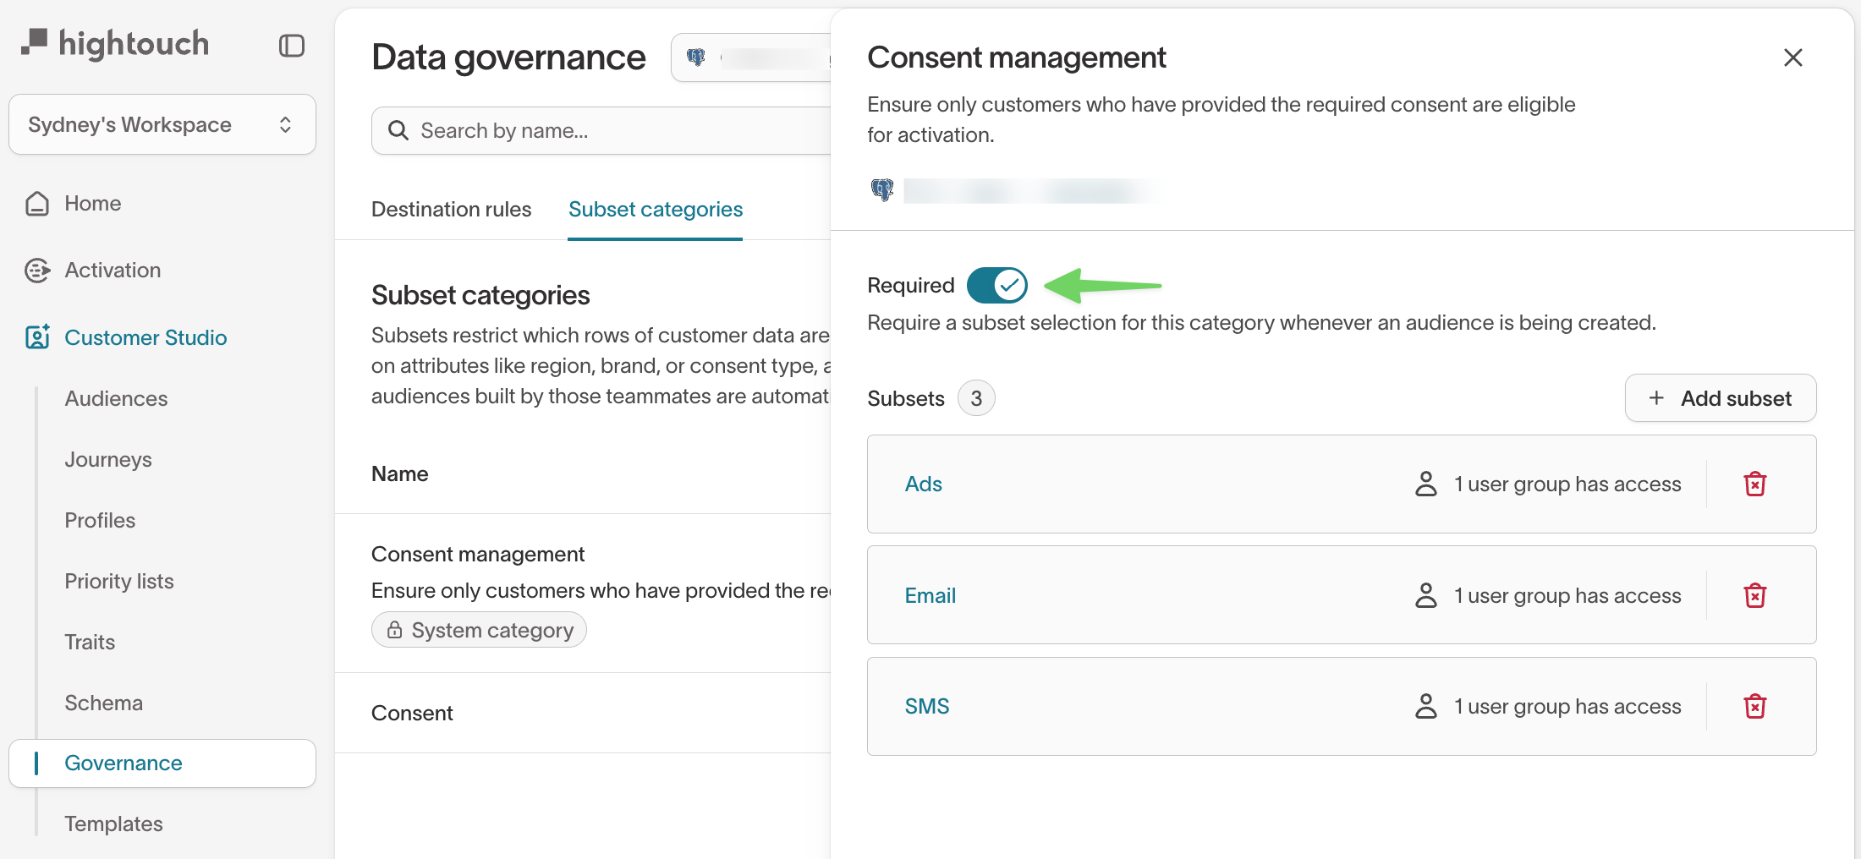The width and height of the screenshot is (1861, 859).
Task: Open the Email subset link
Action: (x=930, y=596)
